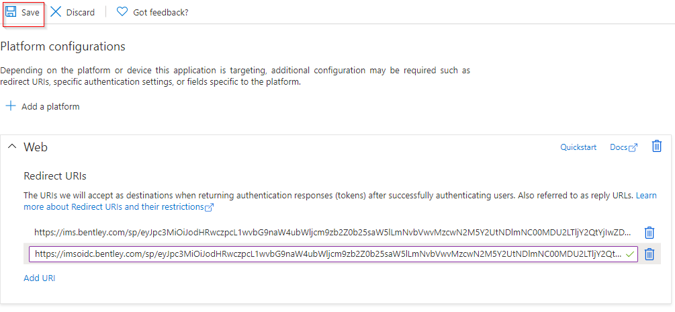Click the Save floppy disk icon
This screenshot has height=312, width=675.
click(x=11, y=12)
